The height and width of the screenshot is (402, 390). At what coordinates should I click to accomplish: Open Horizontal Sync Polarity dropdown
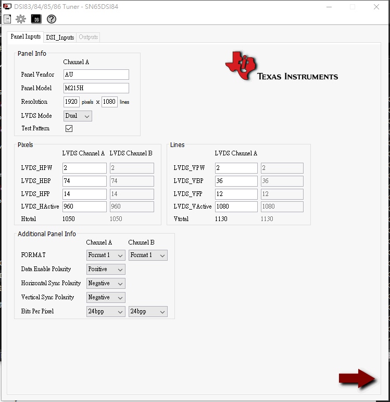(x=106, y=283)
